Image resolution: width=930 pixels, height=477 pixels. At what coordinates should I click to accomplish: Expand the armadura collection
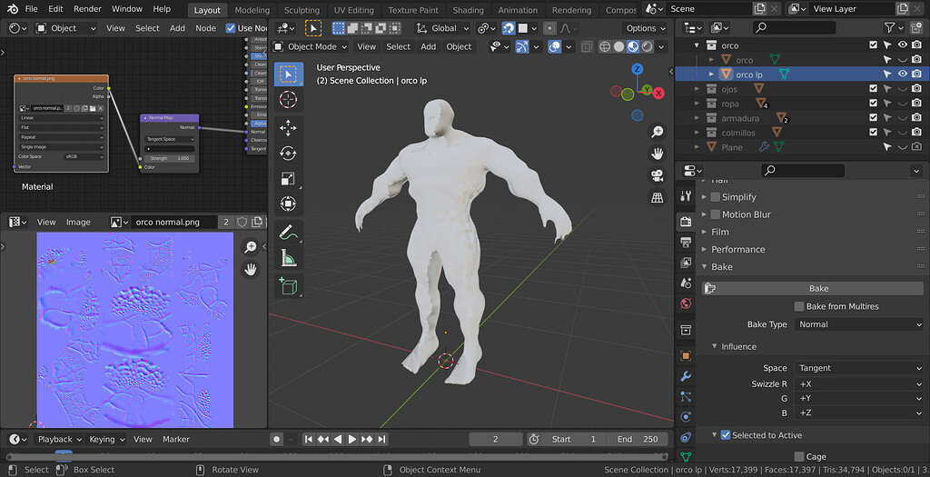tap(697, 118)
